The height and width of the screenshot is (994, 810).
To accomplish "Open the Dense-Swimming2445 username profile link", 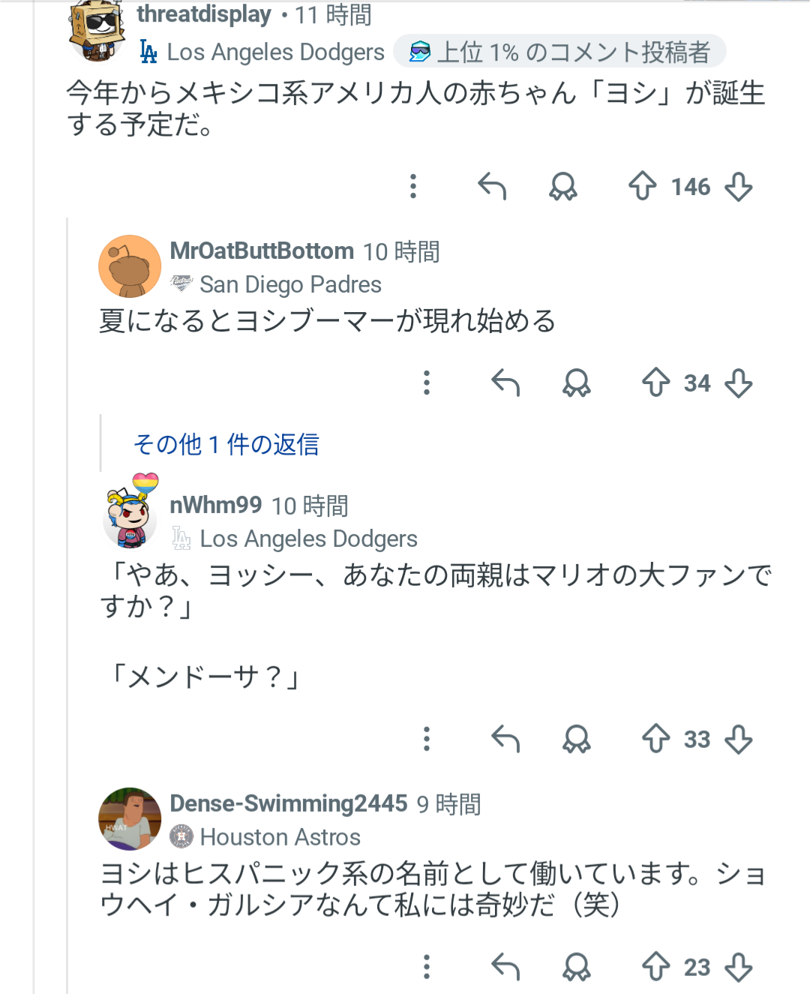I will (x=289, y=803).
